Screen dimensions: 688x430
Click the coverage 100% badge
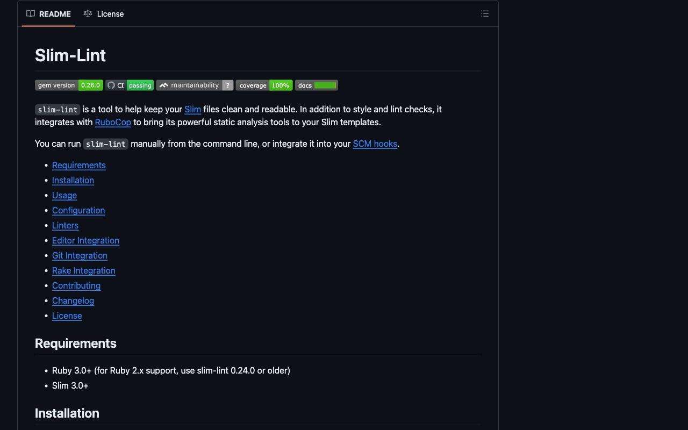pos(264,85)
